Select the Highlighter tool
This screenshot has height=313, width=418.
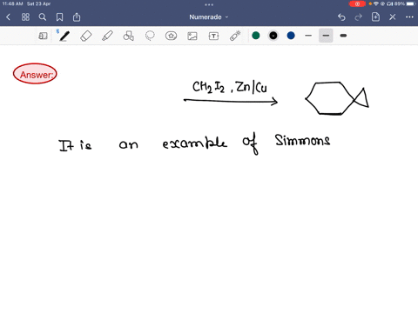107,36
